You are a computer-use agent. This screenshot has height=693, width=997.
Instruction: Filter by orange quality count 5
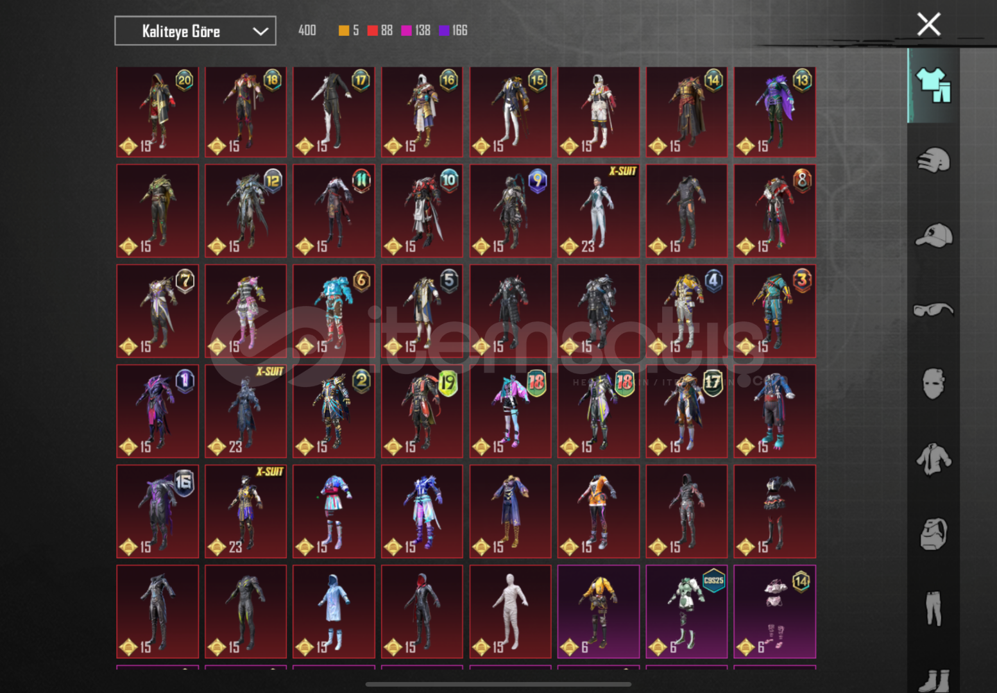click(x=348, y=30)
